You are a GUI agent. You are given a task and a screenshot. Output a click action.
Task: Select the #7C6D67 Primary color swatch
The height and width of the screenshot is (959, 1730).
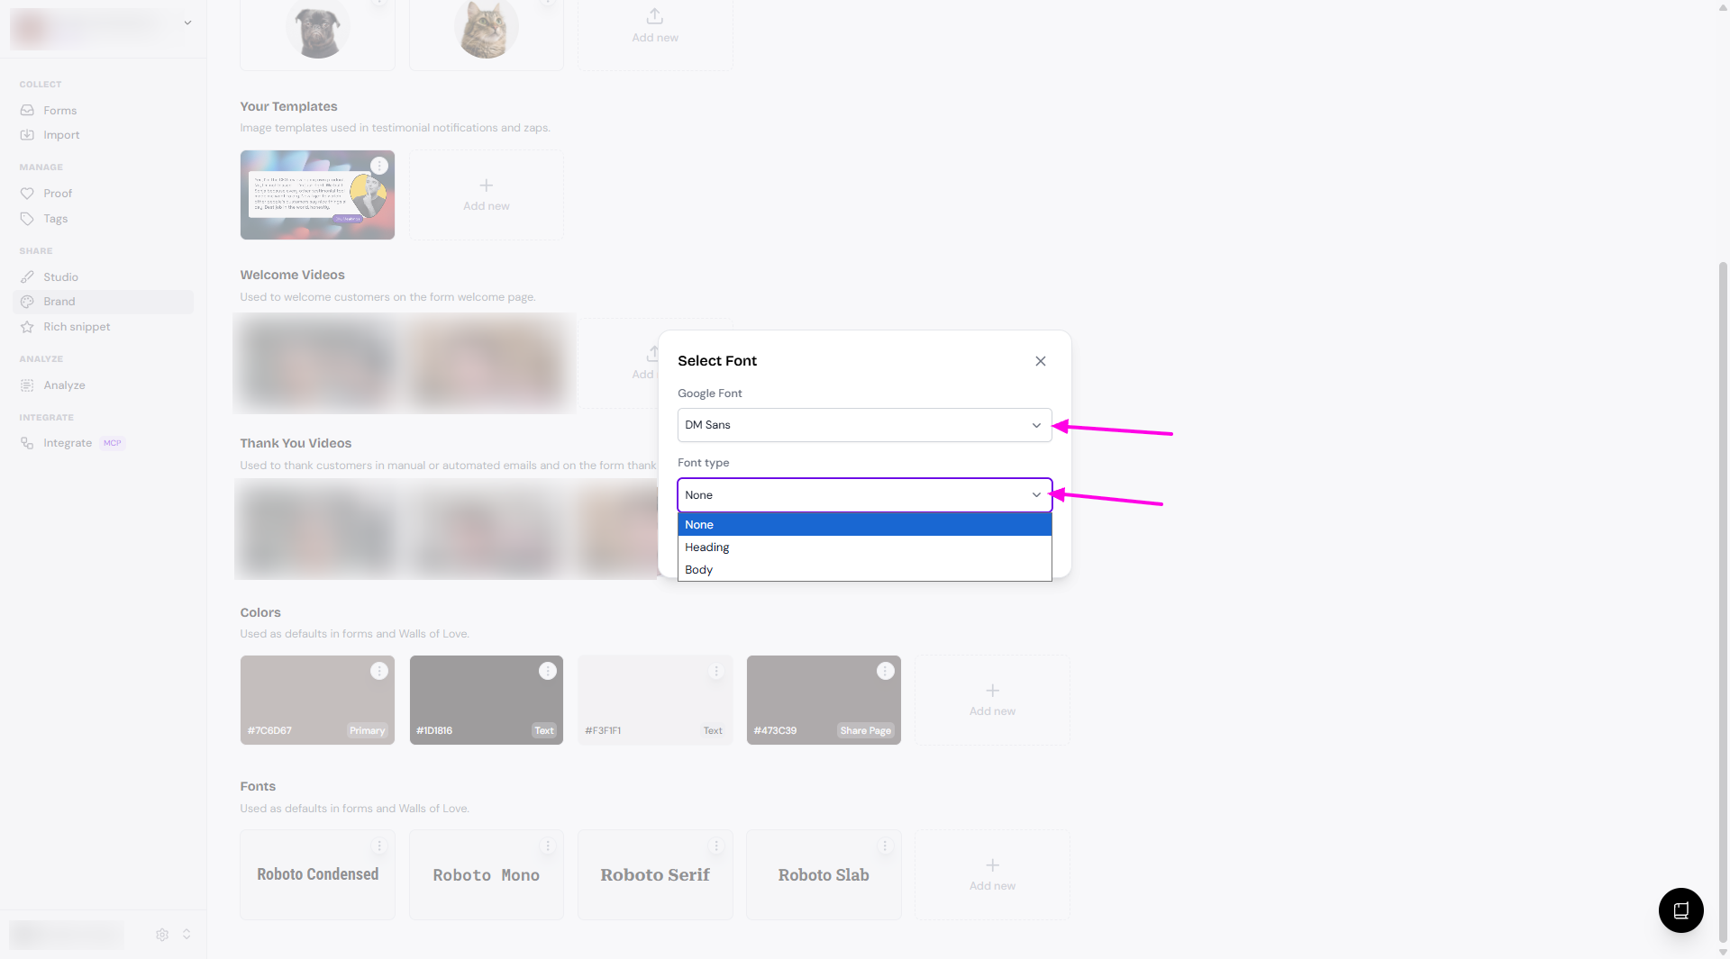click(317, 701)
